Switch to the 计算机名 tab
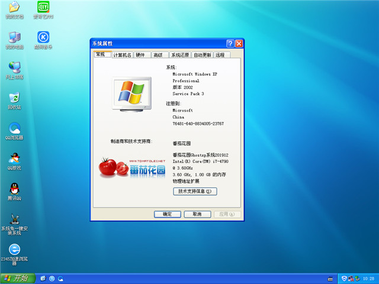 pyautogui.click(x=123, y=55)
